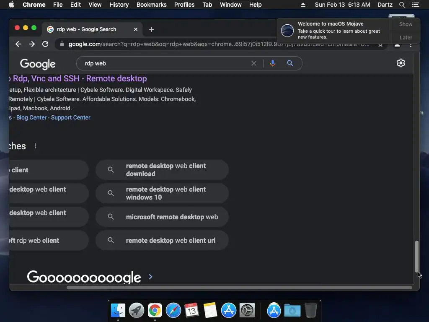
Task: Open Welcome to macOS Mojave notification
Action: click(x=334, y=30)
